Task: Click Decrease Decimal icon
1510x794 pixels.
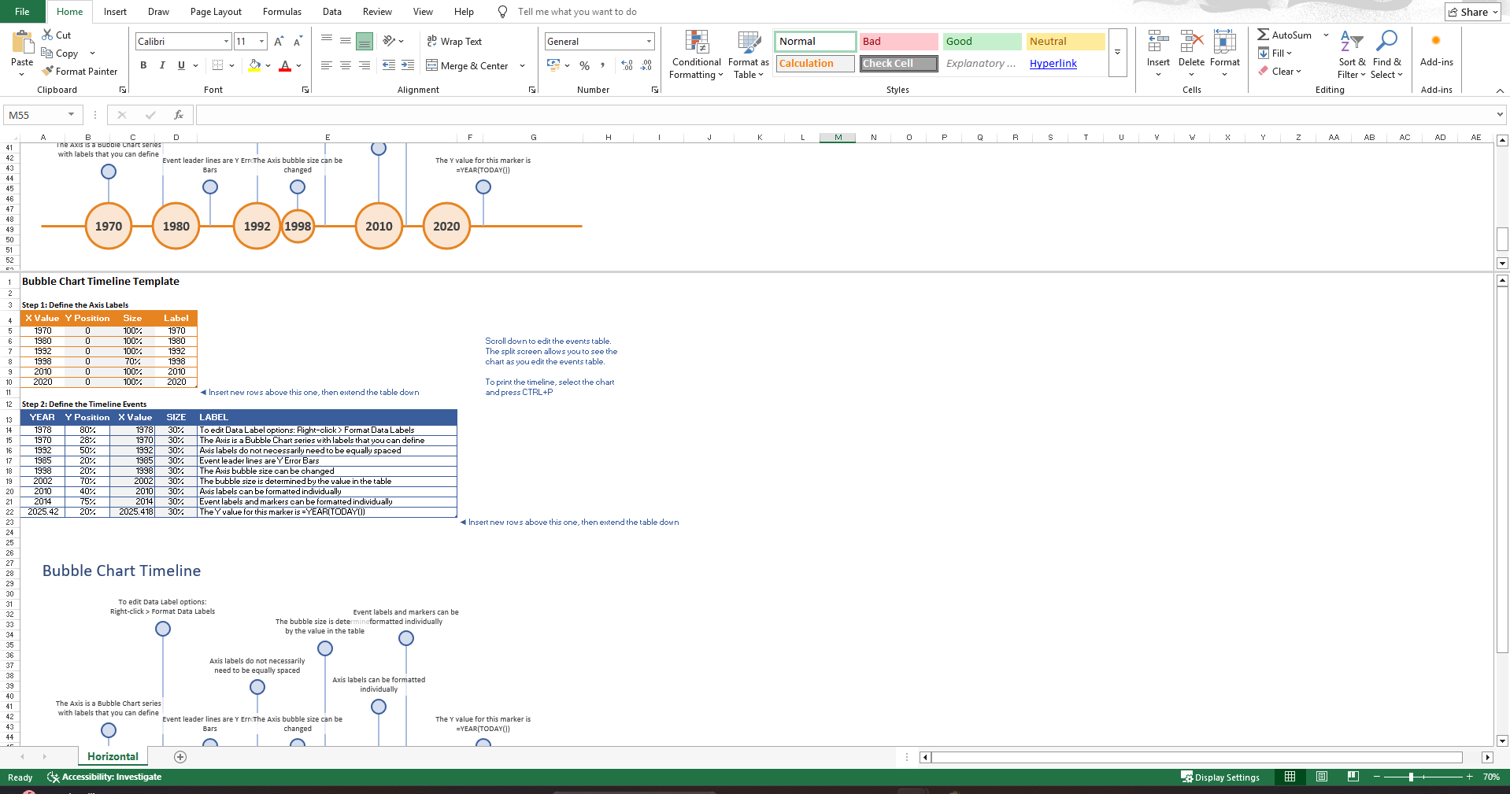Action: tap(646, 65)
